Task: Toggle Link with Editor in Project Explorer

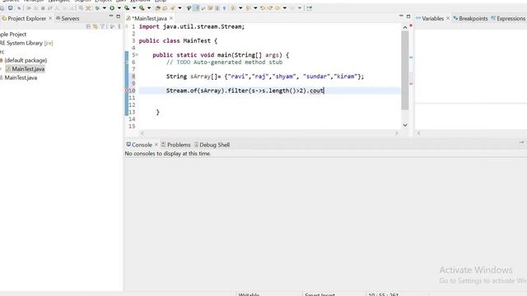Action: [x=96, y=26]
